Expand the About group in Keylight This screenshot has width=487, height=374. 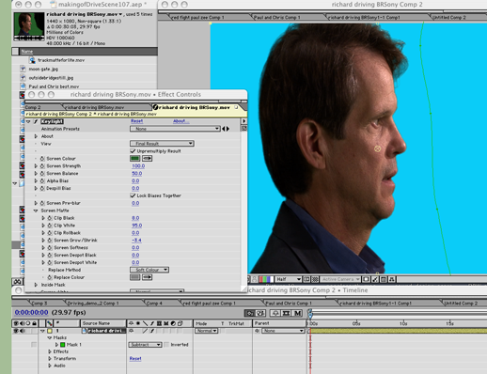pos(36,136)
